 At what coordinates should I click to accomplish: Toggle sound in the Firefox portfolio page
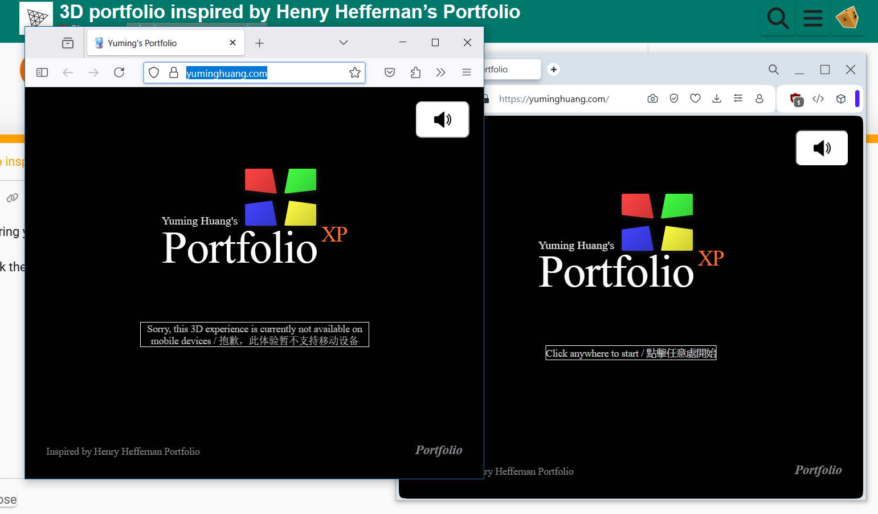point(443,120)
